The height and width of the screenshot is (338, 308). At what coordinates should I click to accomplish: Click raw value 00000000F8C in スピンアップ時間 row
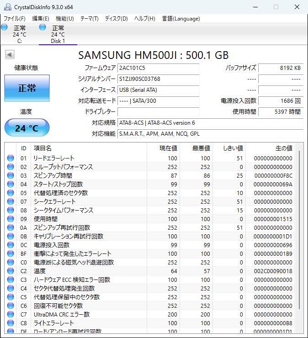(x=273, y=176)
